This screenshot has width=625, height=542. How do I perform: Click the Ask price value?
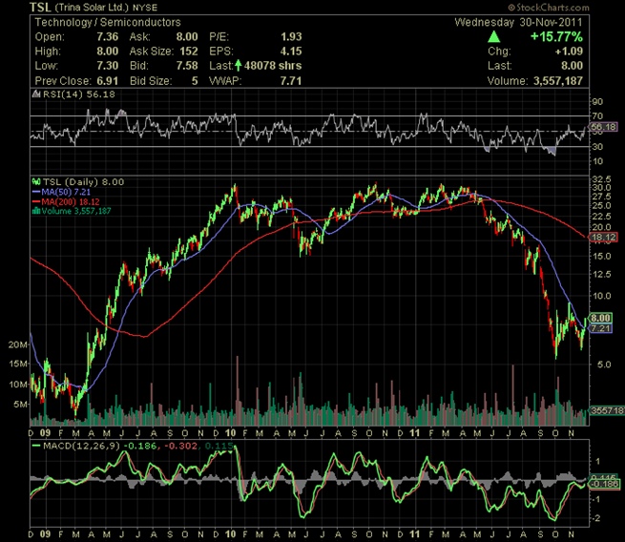pos(187,36)
